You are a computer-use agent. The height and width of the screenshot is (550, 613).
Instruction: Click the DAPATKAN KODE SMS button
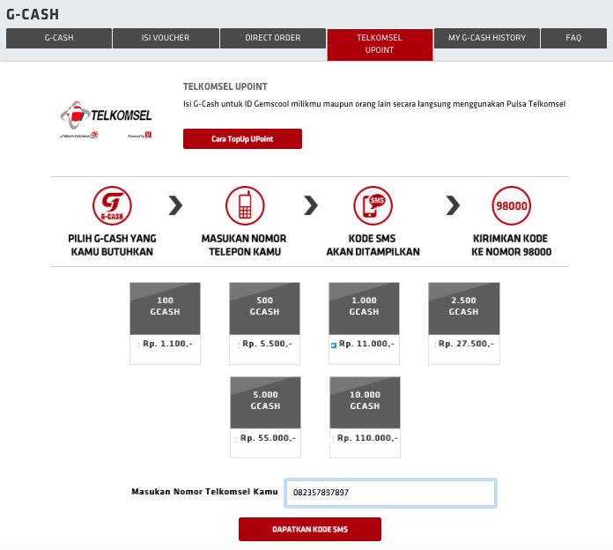pos(310,529)
